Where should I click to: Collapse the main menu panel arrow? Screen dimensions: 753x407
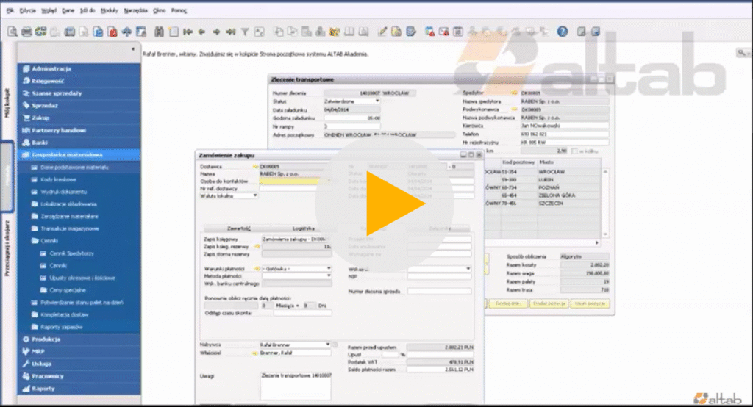coord(133,49)
